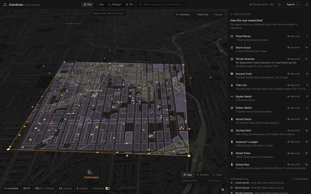Open the Quake Watch '379 events M2.5+' row
Viewport: 311px width, 194px height.
pyautogui.click(x=269, y=98)
